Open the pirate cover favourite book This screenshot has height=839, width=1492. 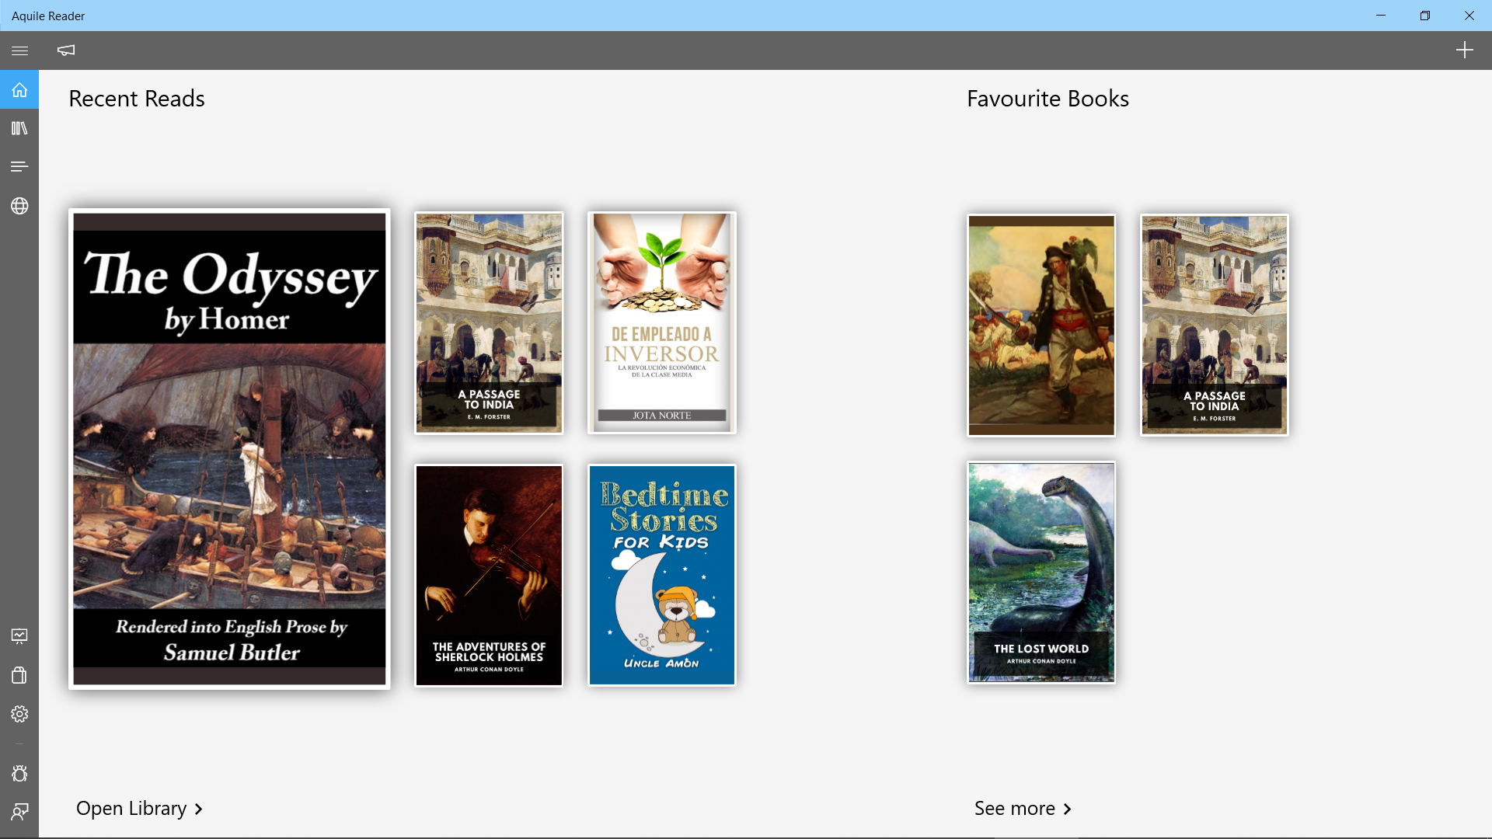(x=1041, y=326)
